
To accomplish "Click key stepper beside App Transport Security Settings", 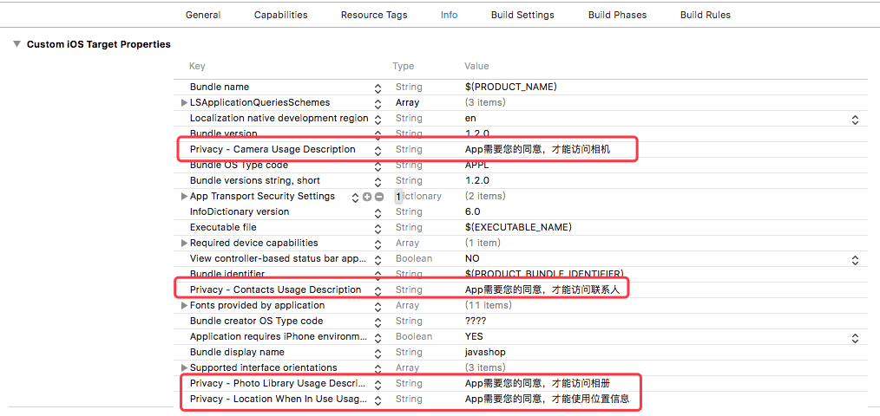I will point(355,197).
